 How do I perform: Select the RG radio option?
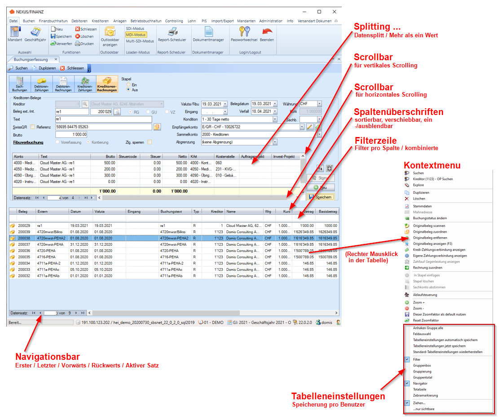[130, 112]
